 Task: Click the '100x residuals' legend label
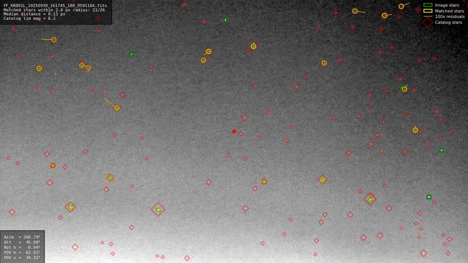click(x=450, y=16)
